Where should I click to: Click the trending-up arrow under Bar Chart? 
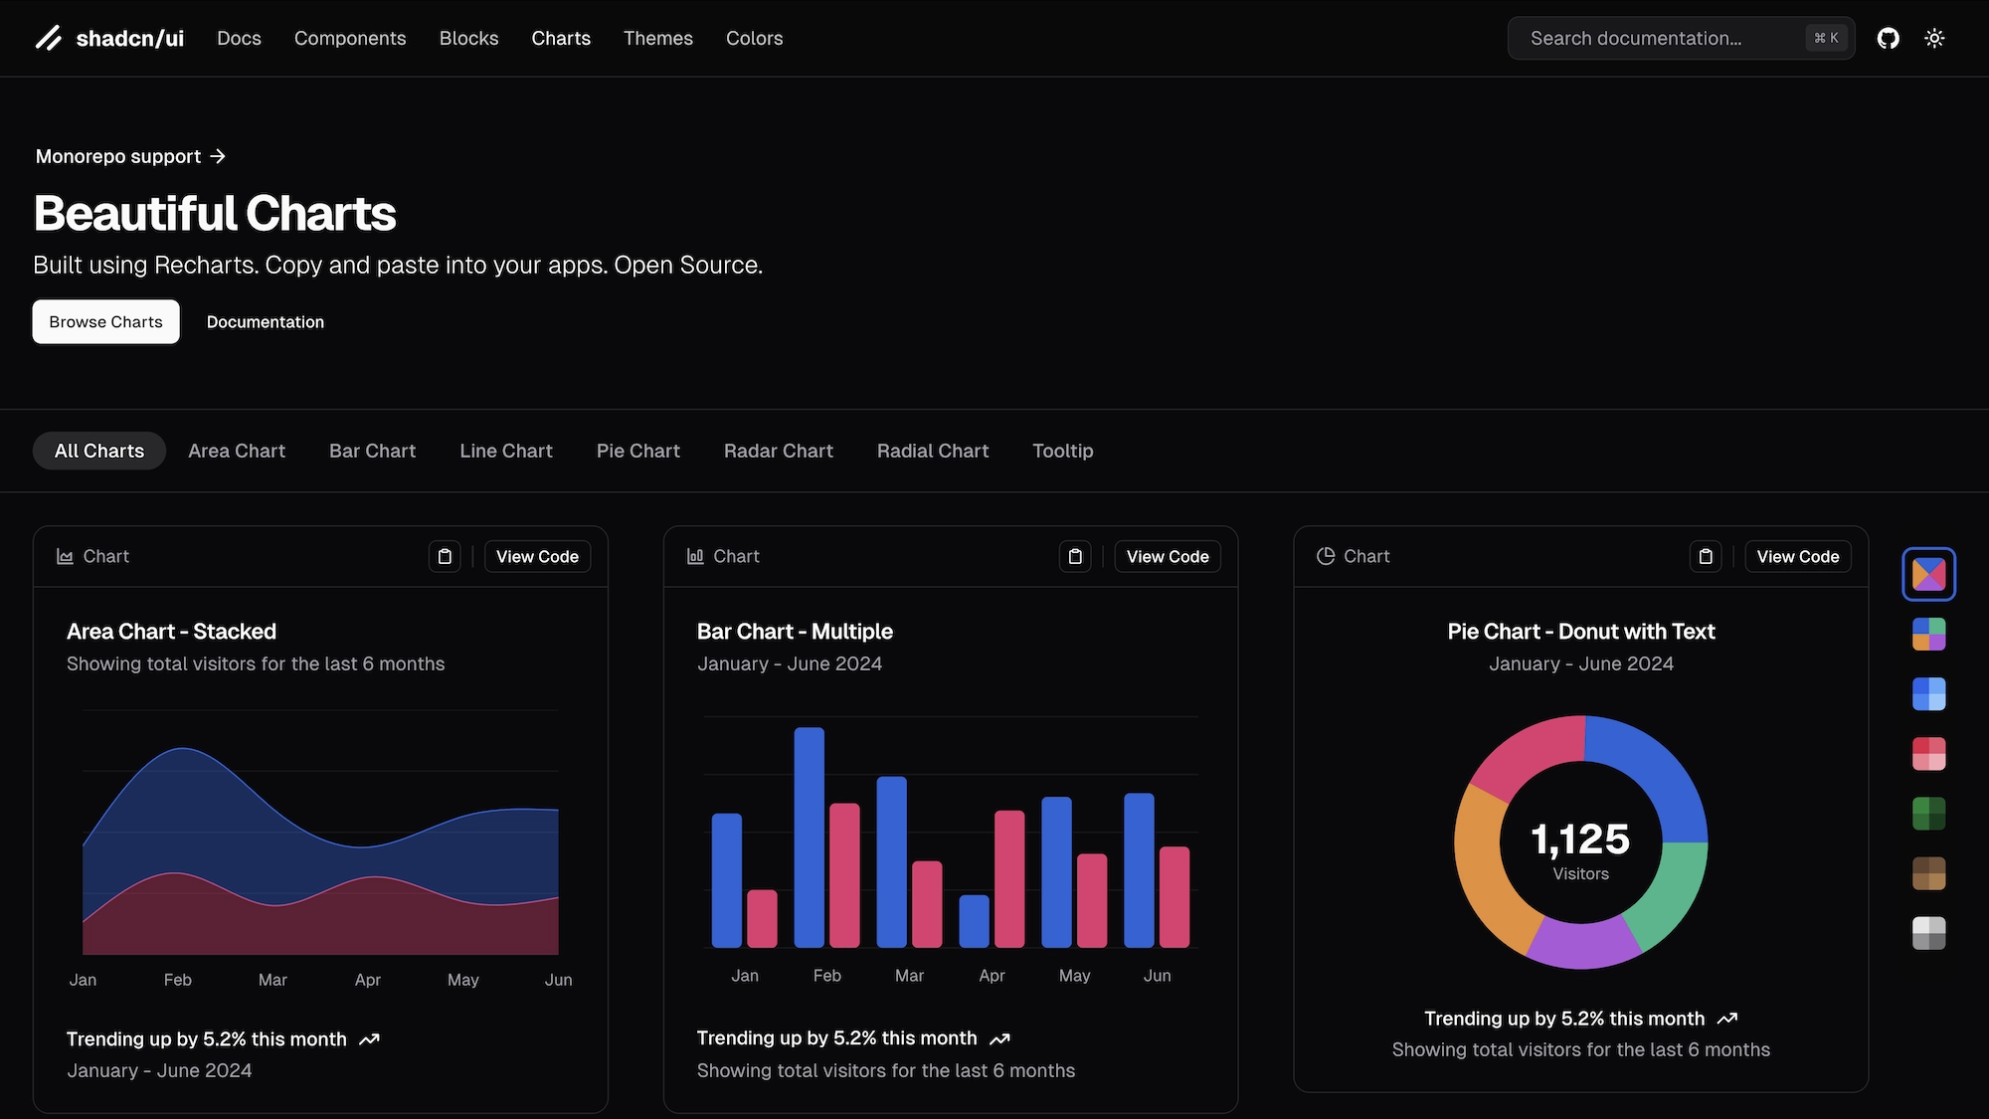coord(999,1038)
